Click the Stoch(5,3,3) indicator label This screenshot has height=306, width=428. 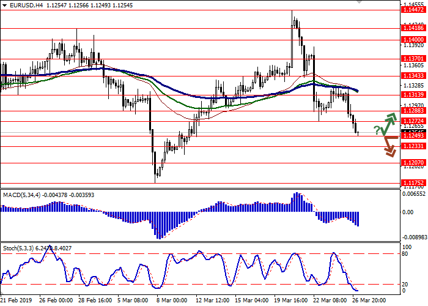click(18, 248)
